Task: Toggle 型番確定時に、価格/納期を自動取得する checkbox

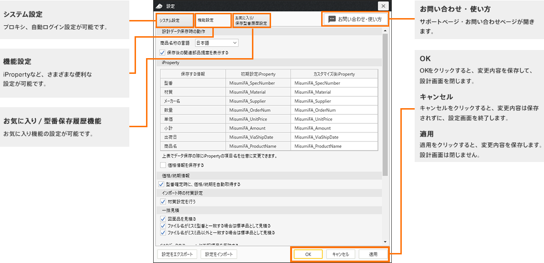Action: click(x=161, y=184)
